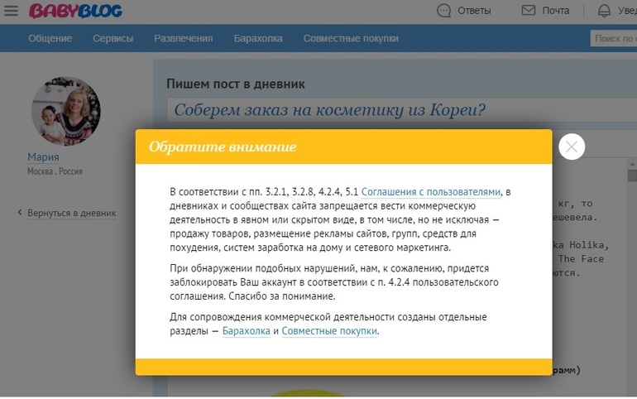Open the Сервисы navigation menu

click(113, 38)
